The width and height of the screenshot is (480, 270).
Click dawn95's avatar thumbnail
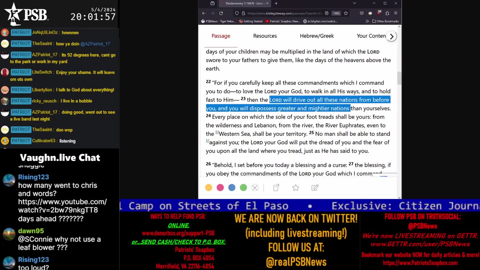[9, 234]
